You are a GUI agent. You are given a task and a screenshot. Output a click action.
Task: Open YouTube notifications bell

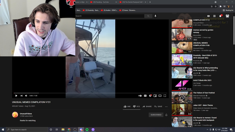tap(220, 16)
